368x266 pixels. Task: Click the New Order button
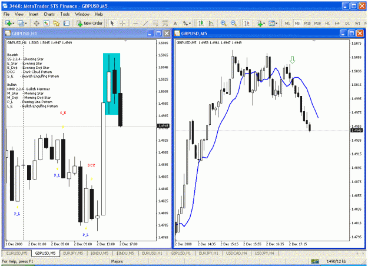point(90,23)
